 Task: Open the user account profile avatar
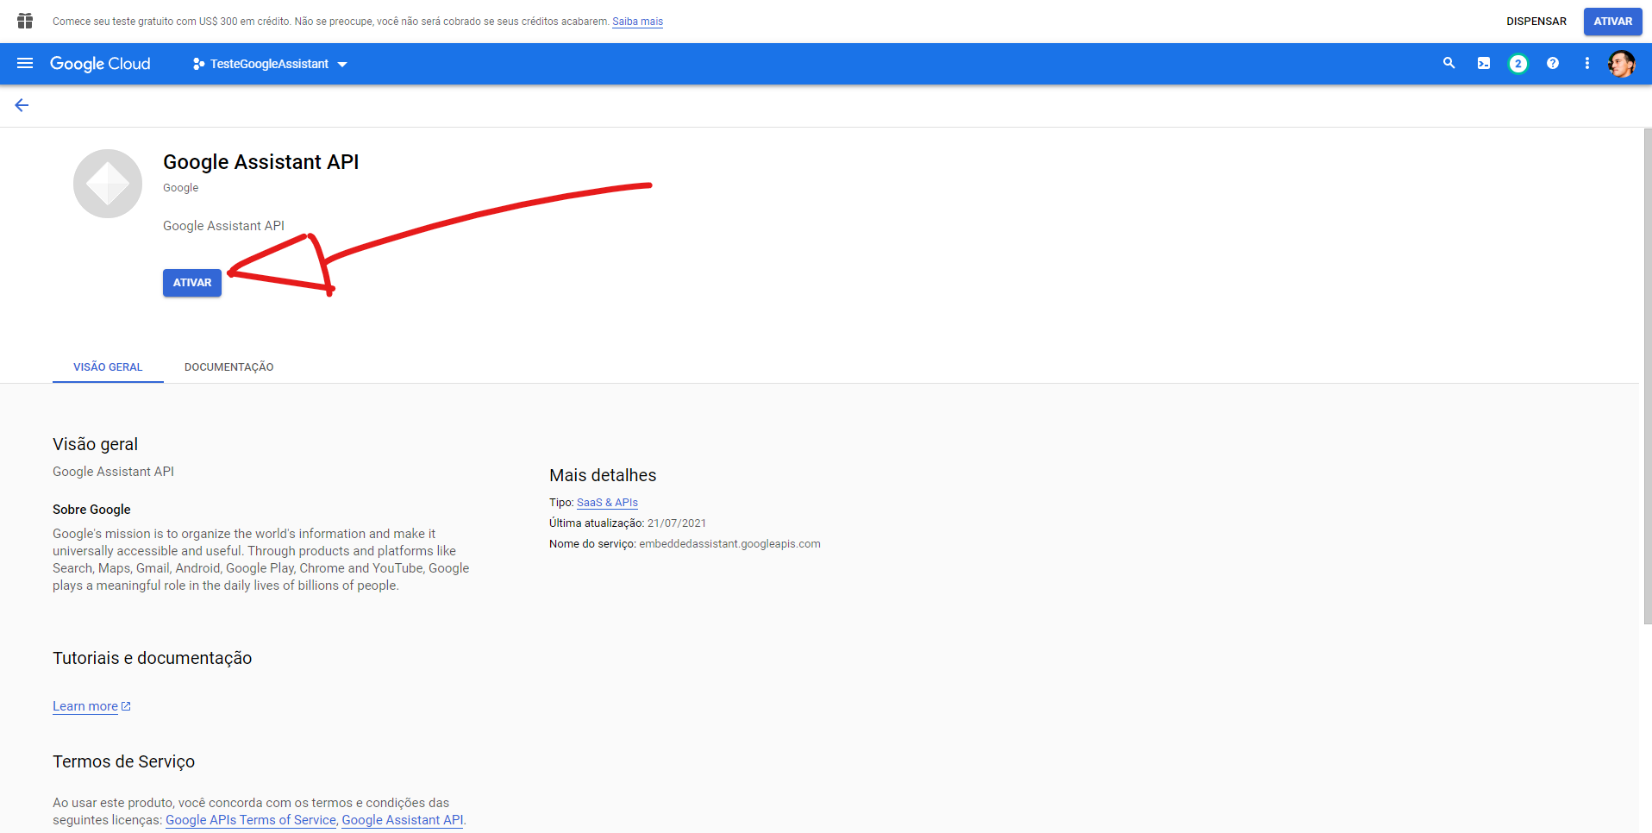coord(1622,63)
